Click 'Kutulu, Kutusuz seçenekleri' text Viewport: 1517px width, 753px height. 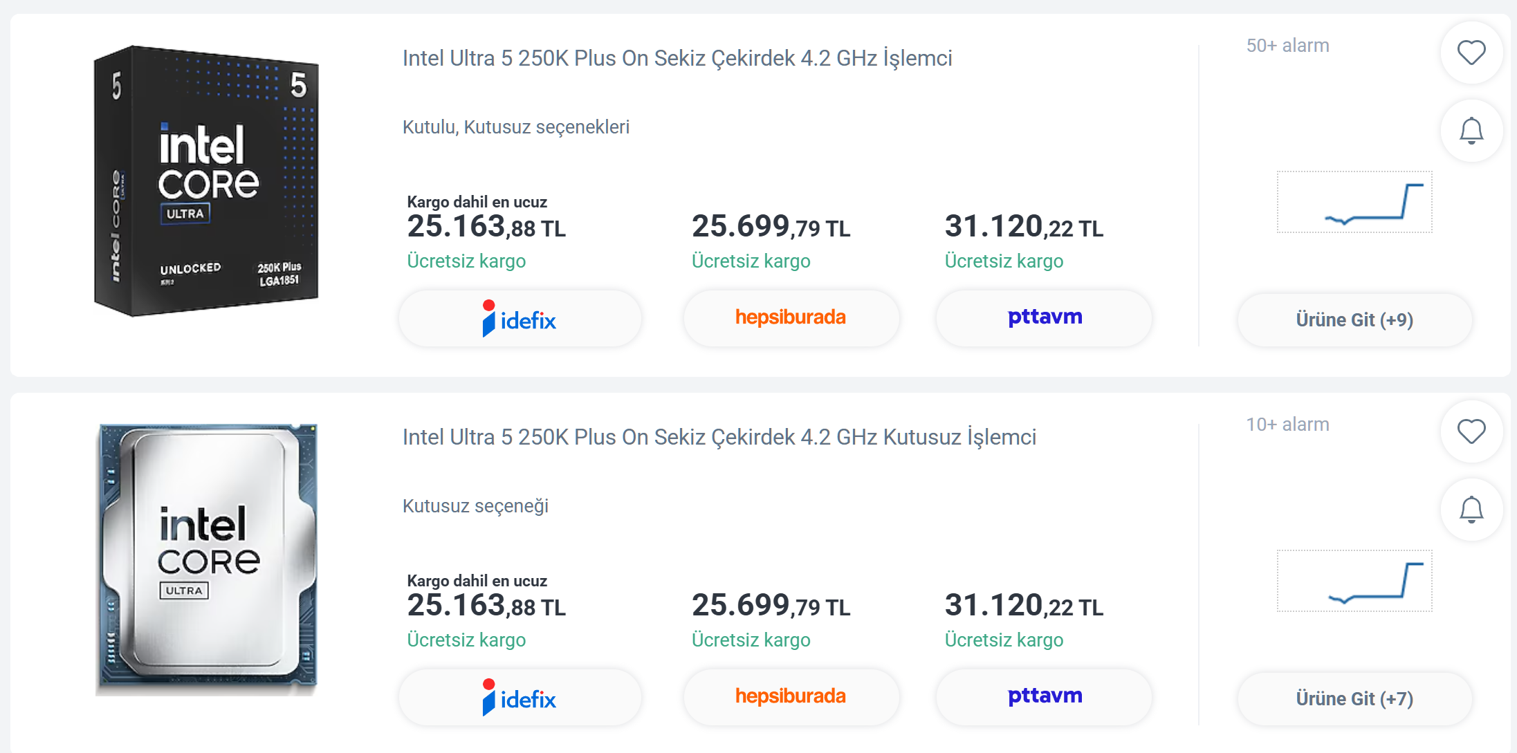click(x=516, y=127)
